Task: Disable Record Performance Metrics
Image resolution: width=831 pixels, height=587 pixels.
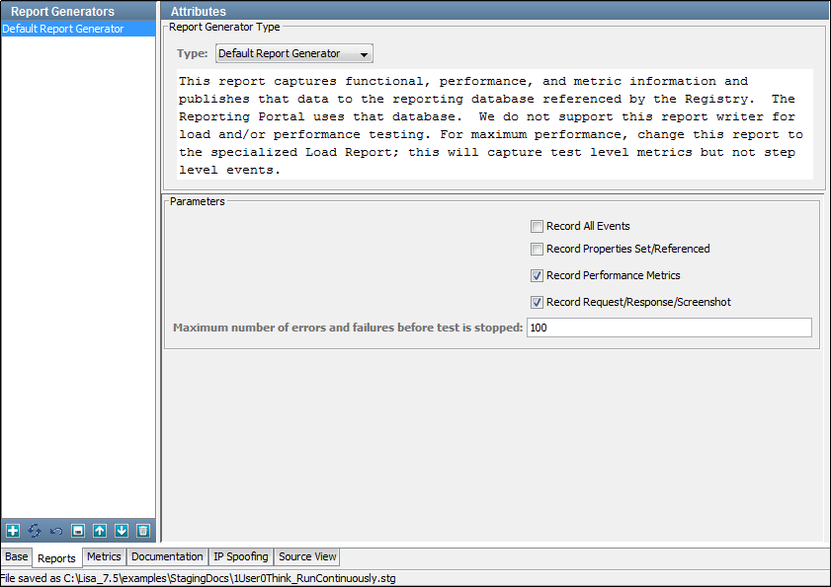Action: [x=537, y=275]
